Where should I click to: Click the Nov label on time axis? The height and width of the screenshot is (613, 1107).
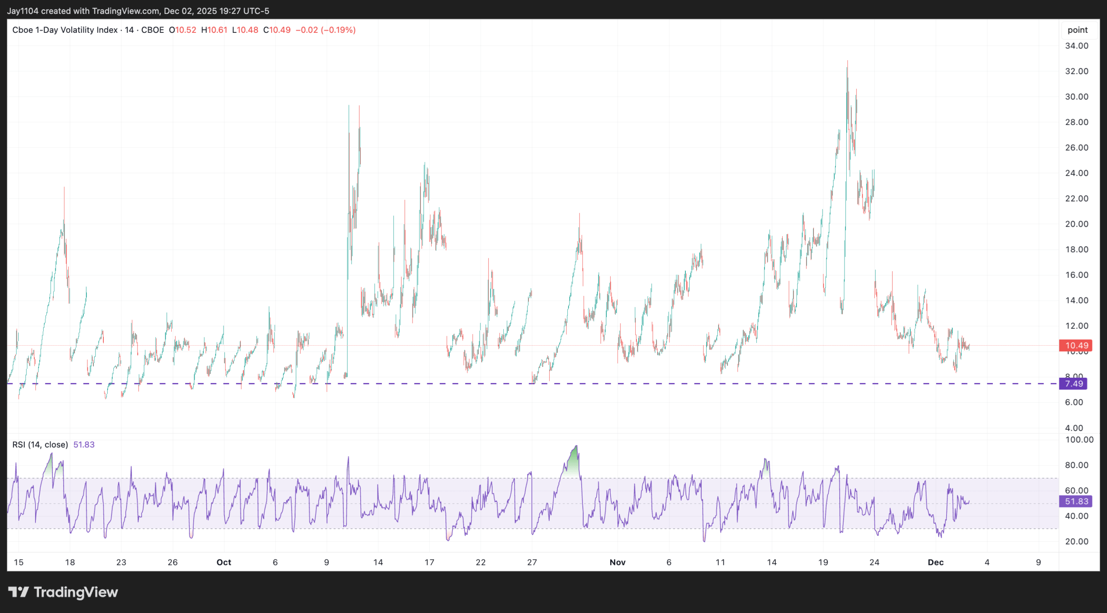tap(617, 562)
